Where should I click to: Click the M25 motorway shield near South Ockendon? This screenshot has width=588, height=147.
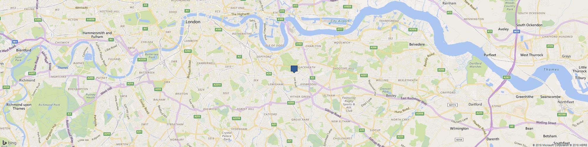coord(517,31)
